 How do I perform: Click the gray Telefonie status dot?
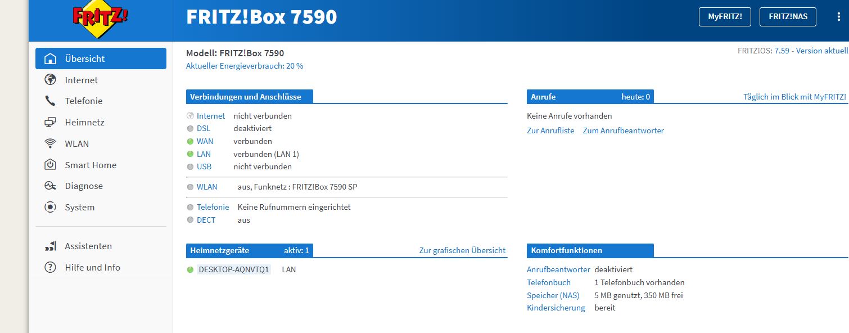pyautogui.click(x=190, y=208)
